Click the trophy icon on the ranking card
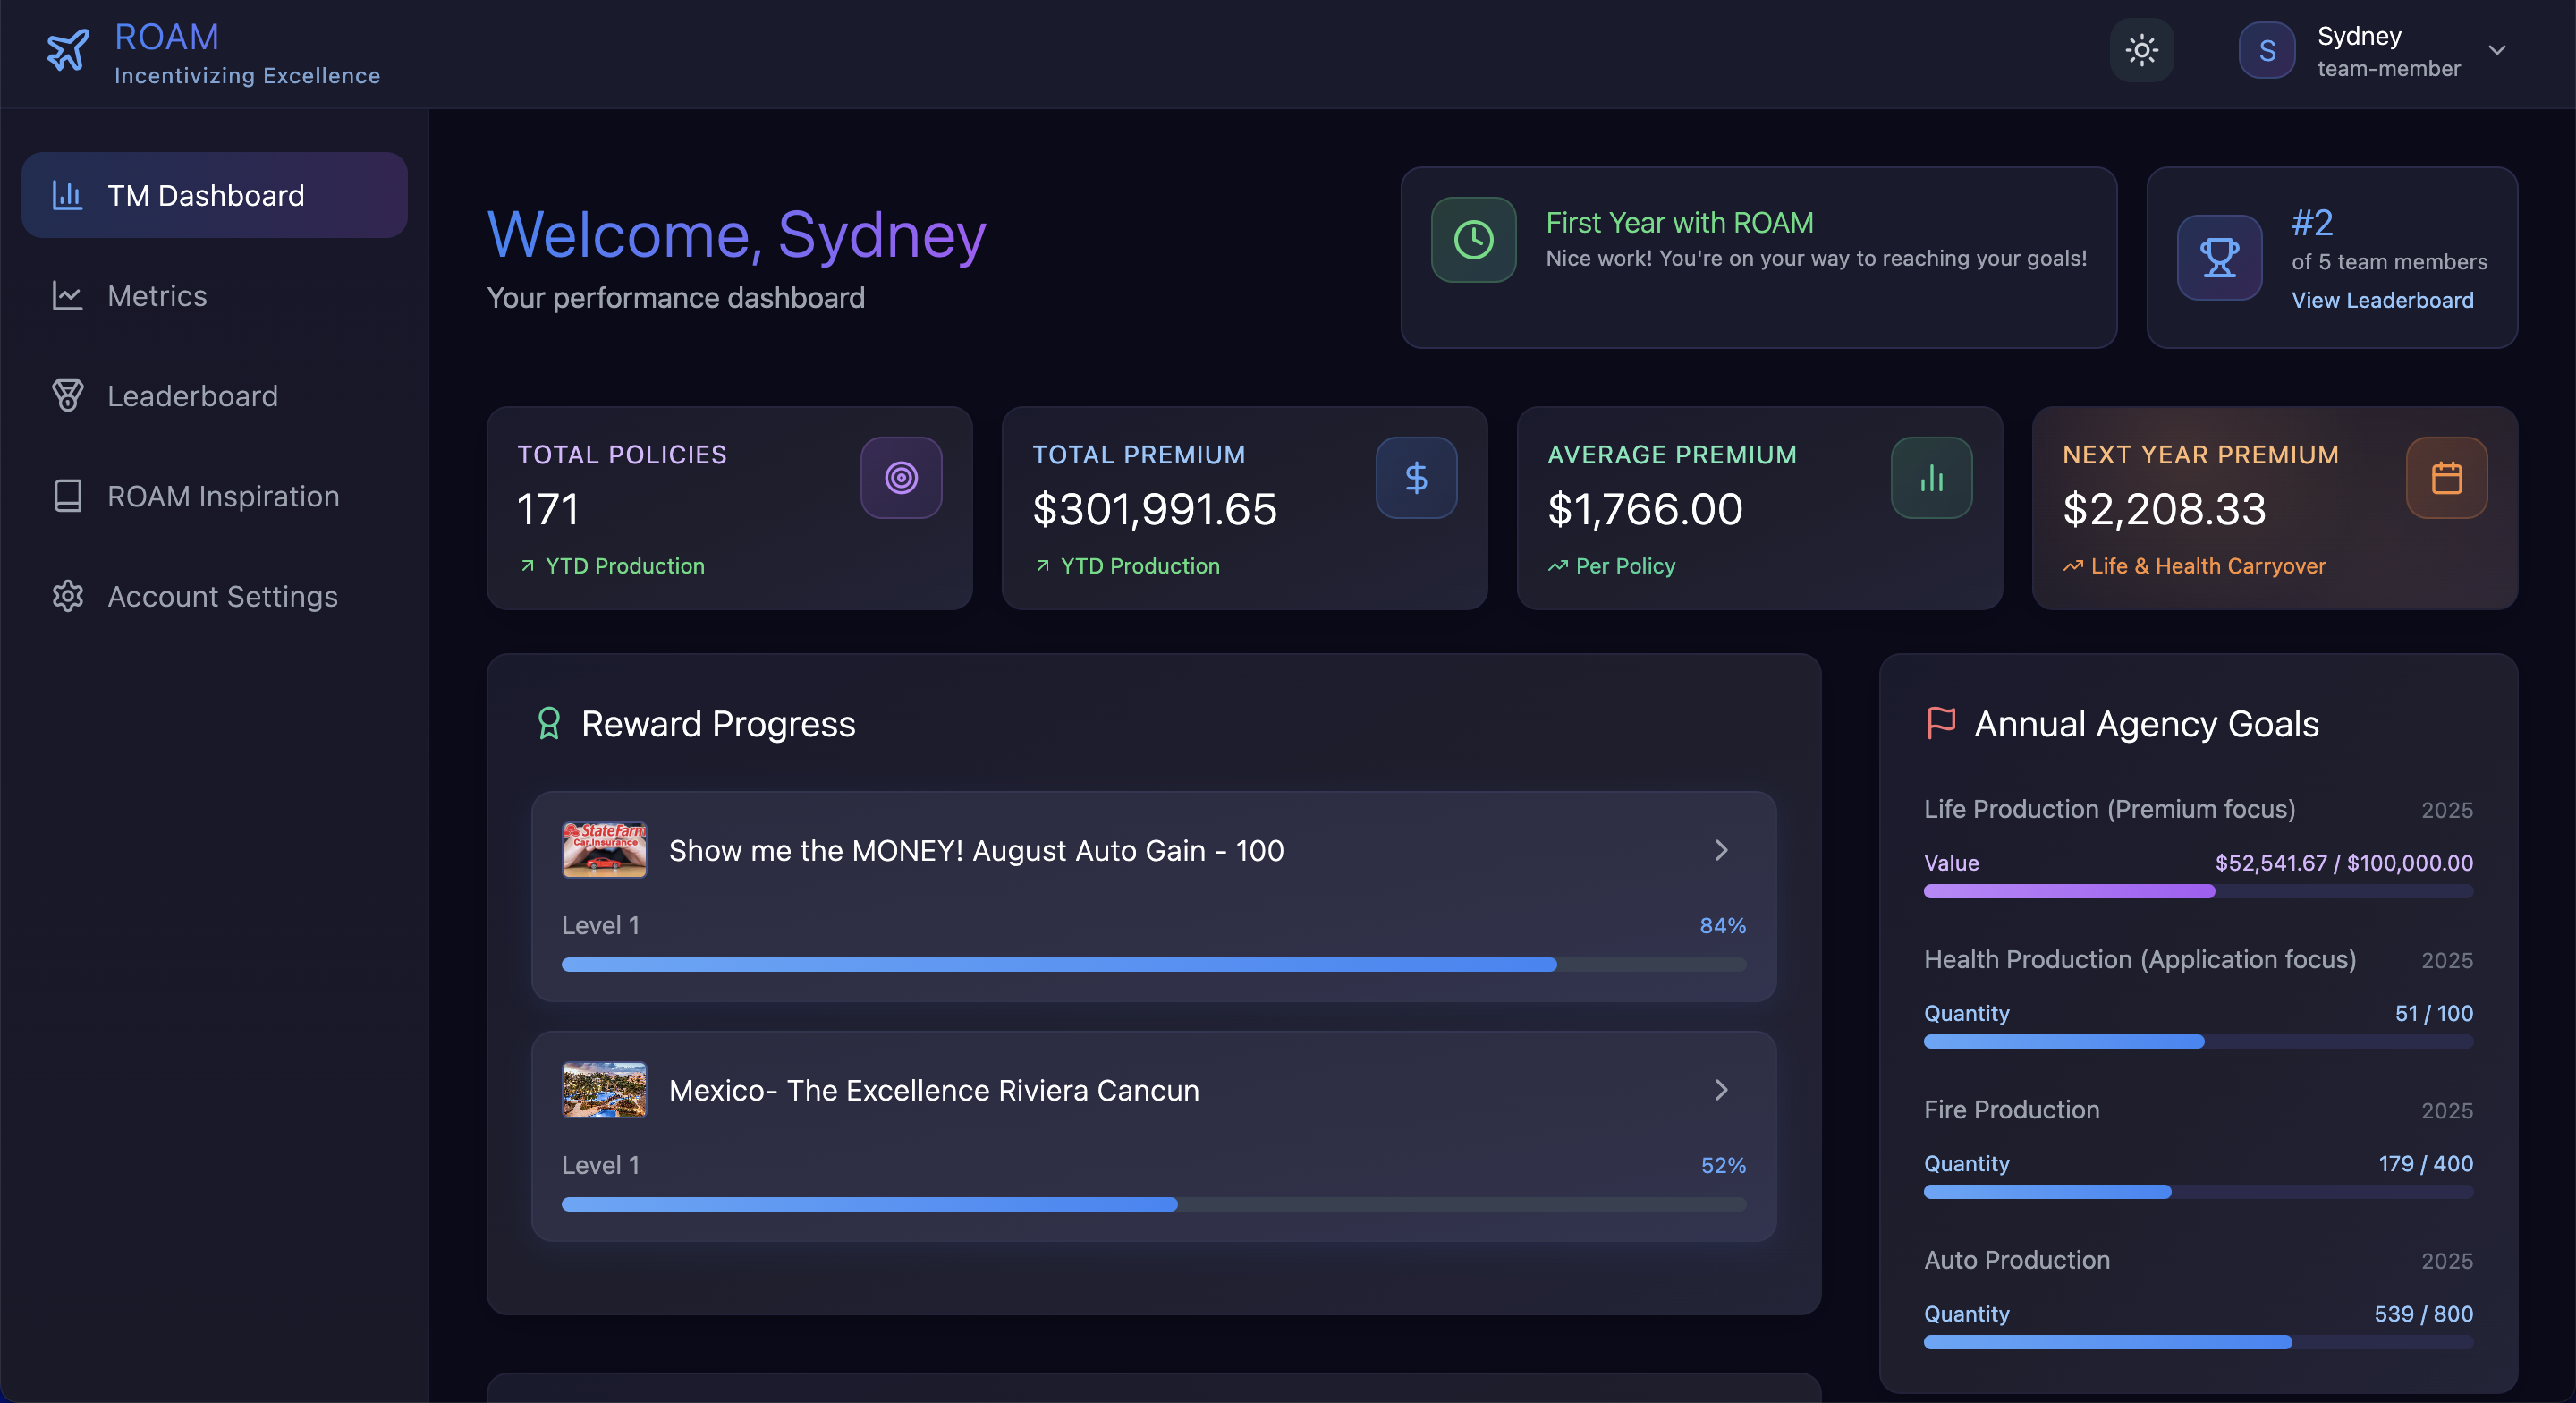Viewport: 2576px width, 1403px height. [2219, 259]
